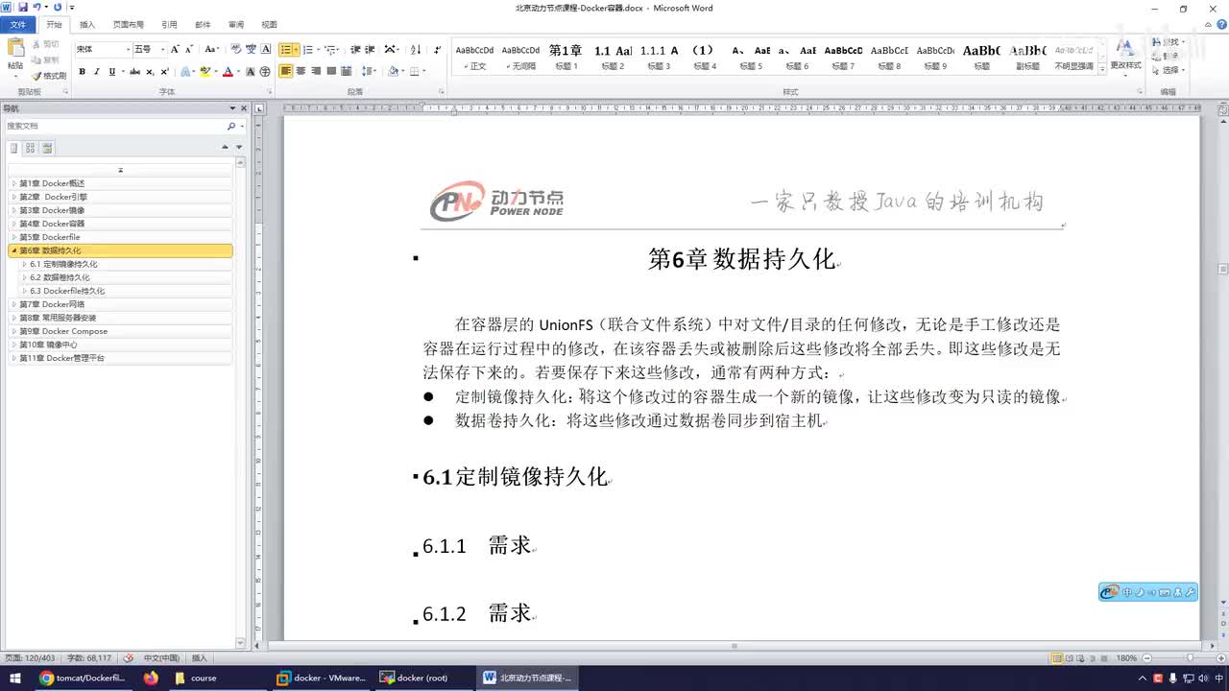Click the Numbering list icon

pos(308,49)
